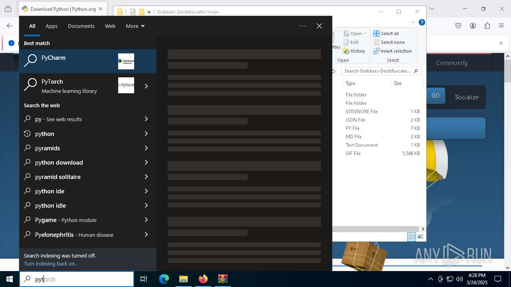Open WinRAR from the taskbar
The height and width of the screenshot is (287, 511).
pos(222,279)
